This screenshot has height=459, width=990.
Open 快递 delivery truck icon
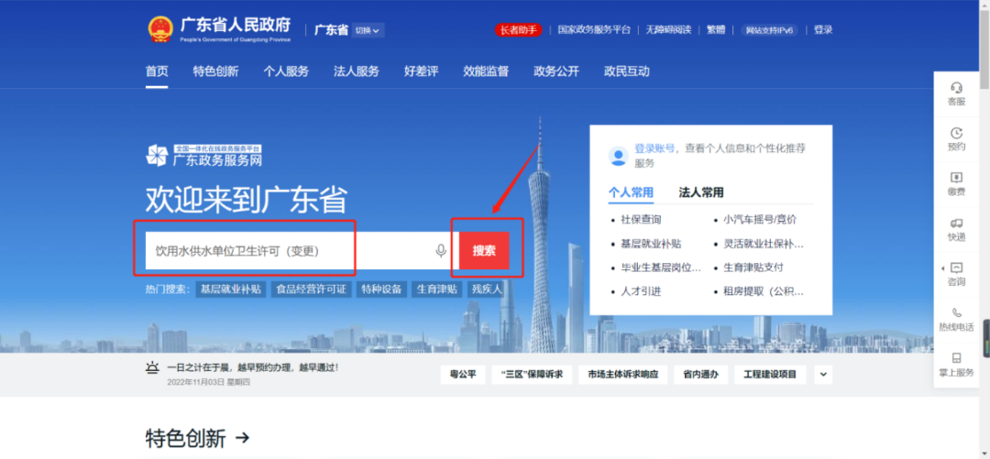956,223
